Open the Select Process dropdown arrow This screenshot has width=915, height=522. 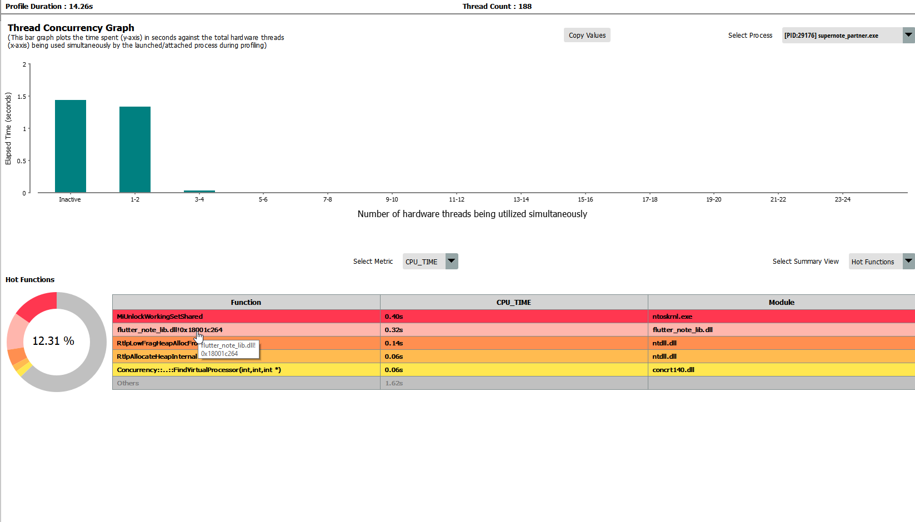click(x=908, y=35)
